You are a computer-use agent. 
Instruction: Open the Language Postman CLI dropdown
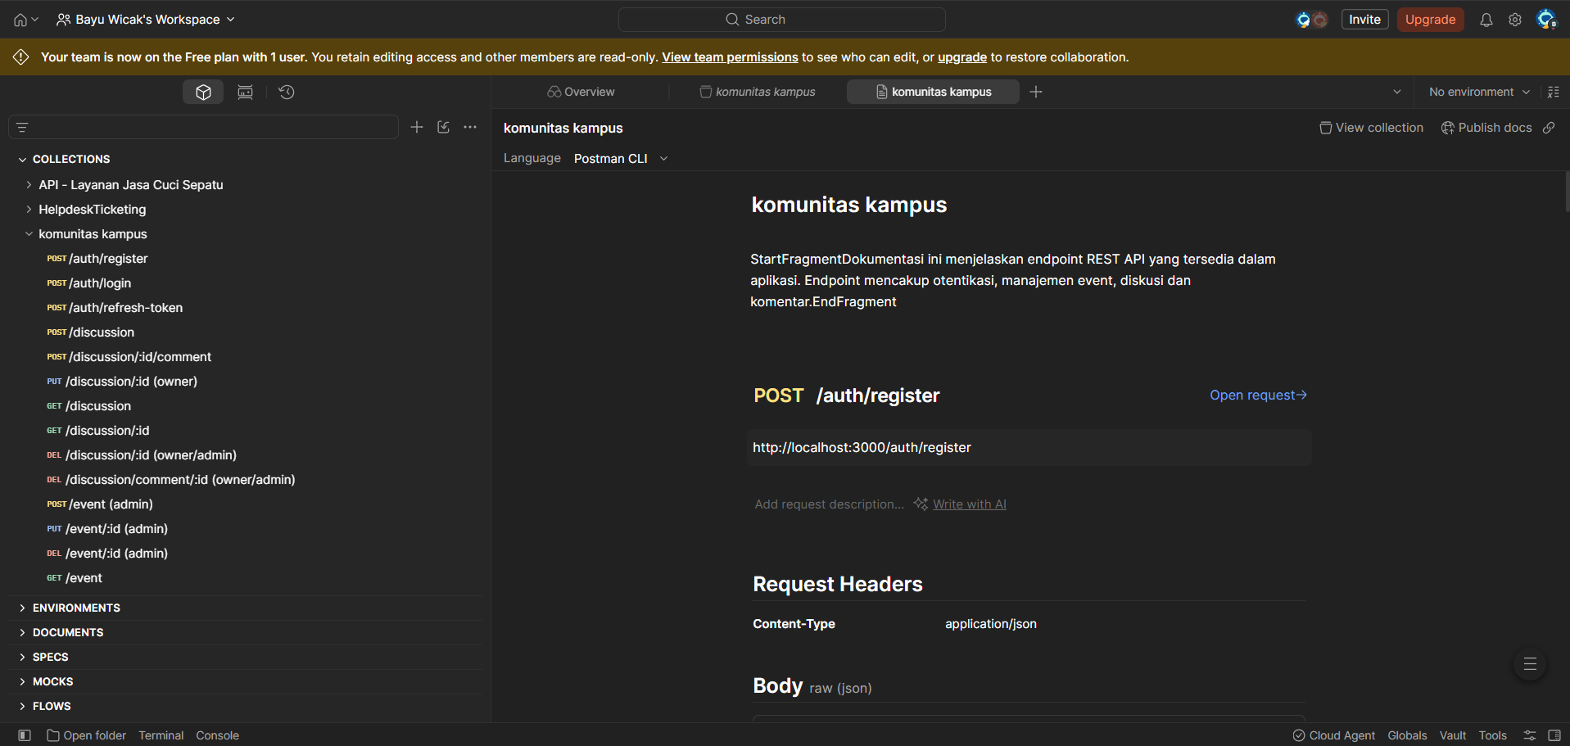[x=621, y=159]
